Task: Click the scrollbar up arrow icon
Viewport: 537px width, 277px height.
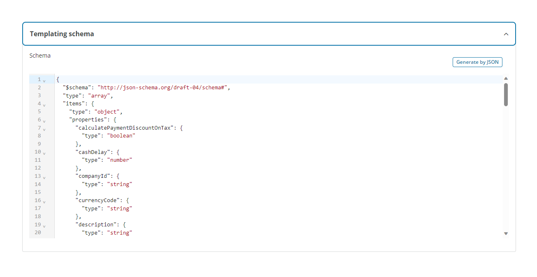Action: [x=506, y=78]
